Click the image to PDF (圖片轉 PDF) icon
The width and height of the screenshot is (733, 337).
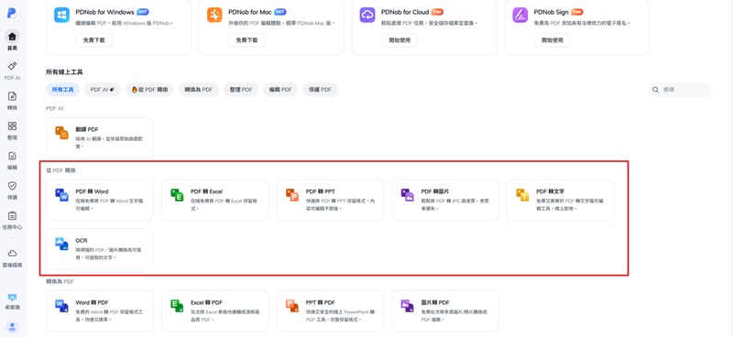pyautogui.click(x=407, y=306)
